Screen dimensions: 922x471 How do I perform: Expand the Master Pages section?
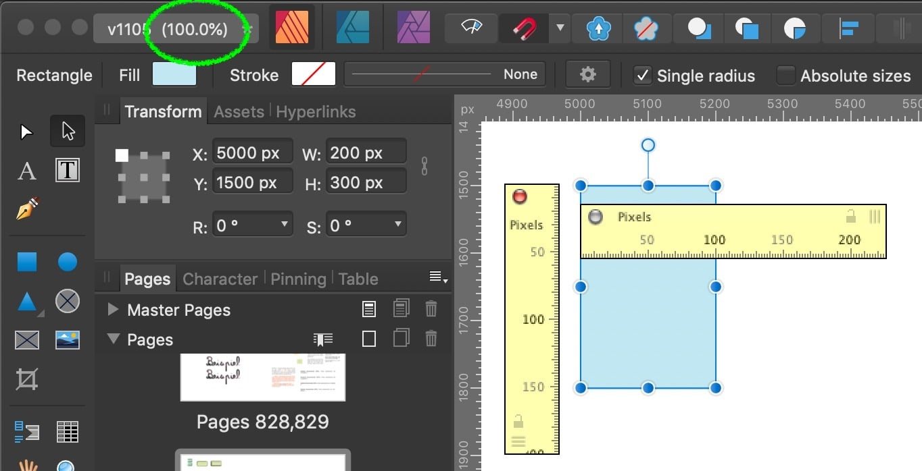pos(112,310)
